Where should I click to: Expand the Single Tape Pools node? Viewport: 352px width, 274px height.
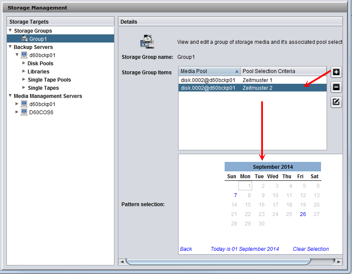24,79
